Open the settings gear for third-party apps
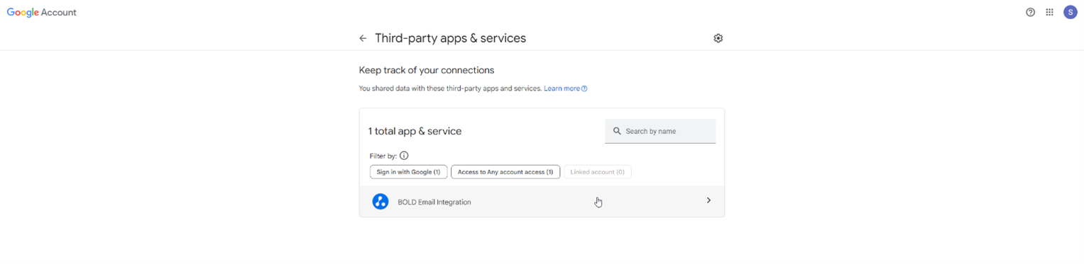Screen dimensions: 1084x264 718,38
